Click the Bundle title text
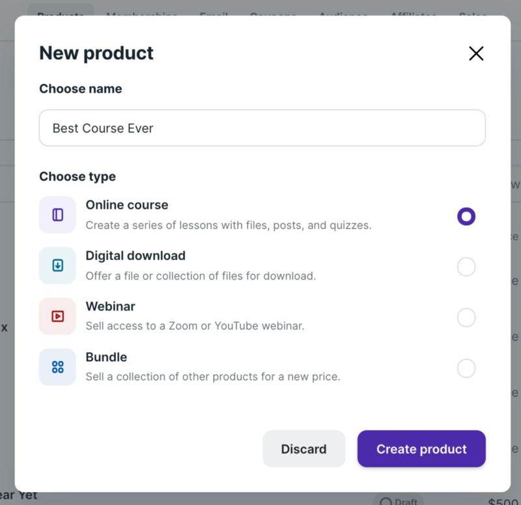Viewport: 521px width, 505px height. (x=106, y=357)
